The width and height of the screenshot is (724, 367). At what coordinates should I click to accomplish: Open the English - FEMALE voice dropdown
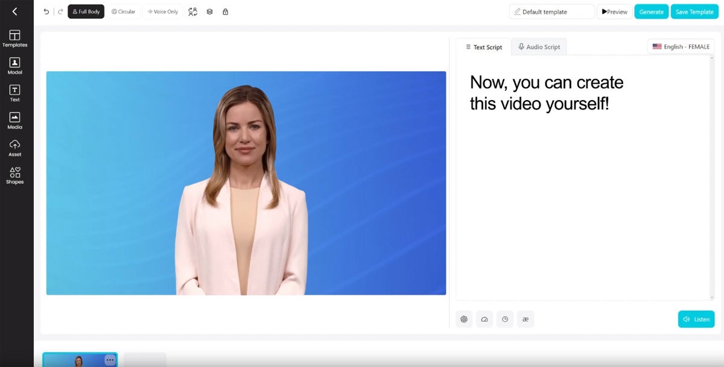[681, 46]
